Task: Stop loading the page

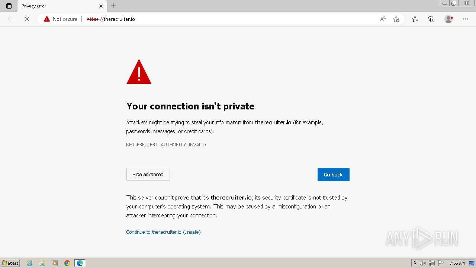Action: tap(27, 19)
